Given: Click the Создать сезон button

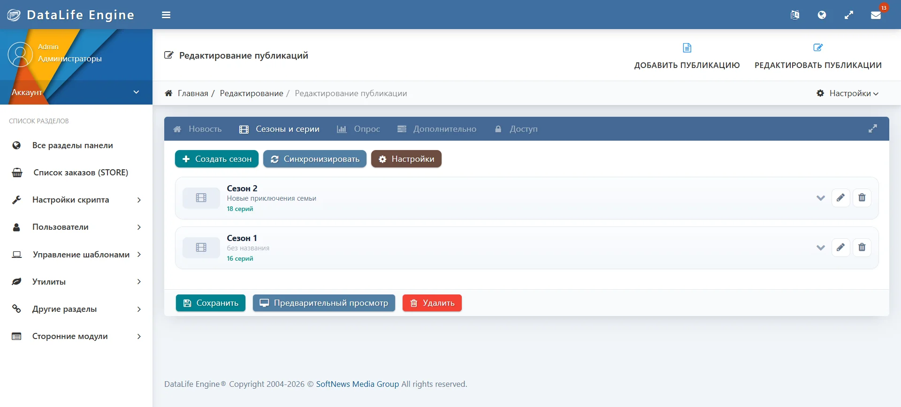Looking at the screenshot, I should 217,159.
